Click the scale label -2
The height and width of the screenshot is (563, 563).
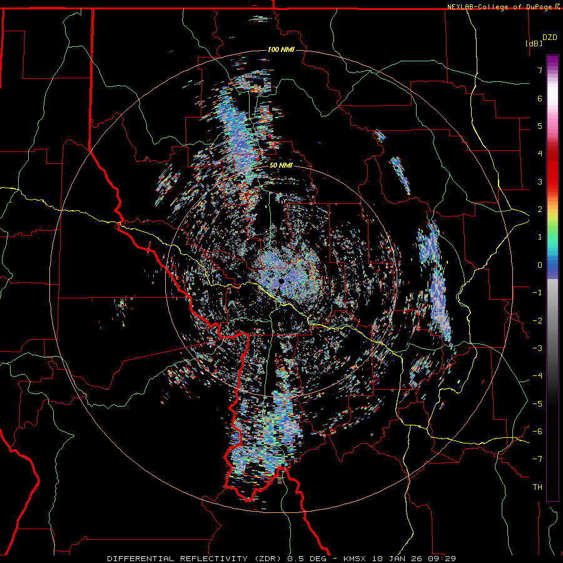tap(537, 321)
